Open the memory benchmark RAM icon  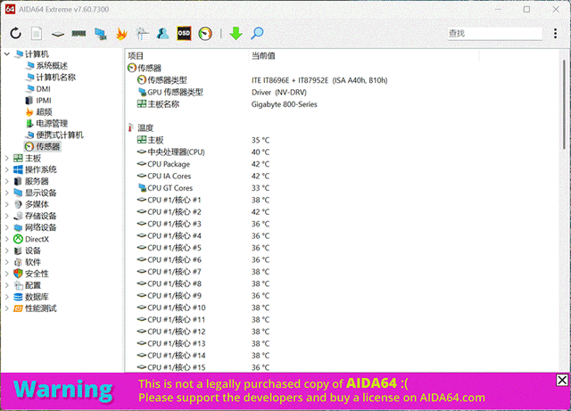(x=79, y=34)
